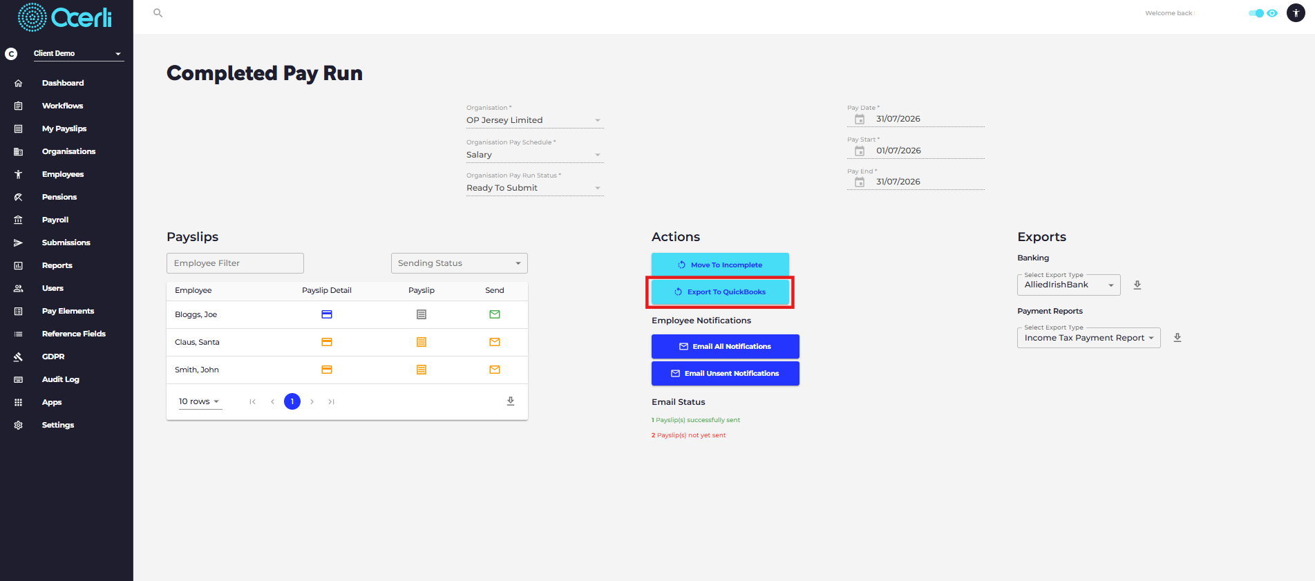View John Smith payslip document icon
Viewport: 1315px width, 581px height.
click(x=422, y=370)
